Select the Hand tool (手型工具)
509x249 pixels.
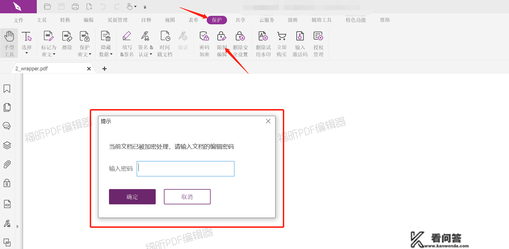9,44
